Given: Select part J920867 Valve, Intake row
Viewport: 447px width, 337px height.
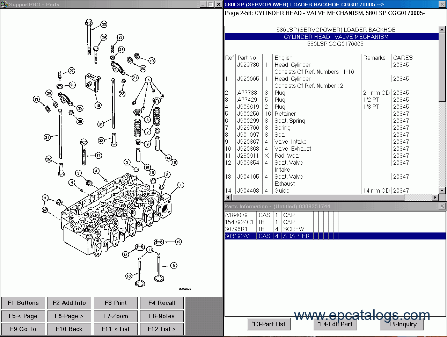Looking at the screenshot, I should (x=331, y=142).
